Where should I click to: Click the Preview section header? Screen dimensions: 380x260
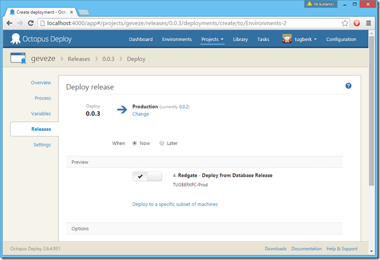point(204,162)
